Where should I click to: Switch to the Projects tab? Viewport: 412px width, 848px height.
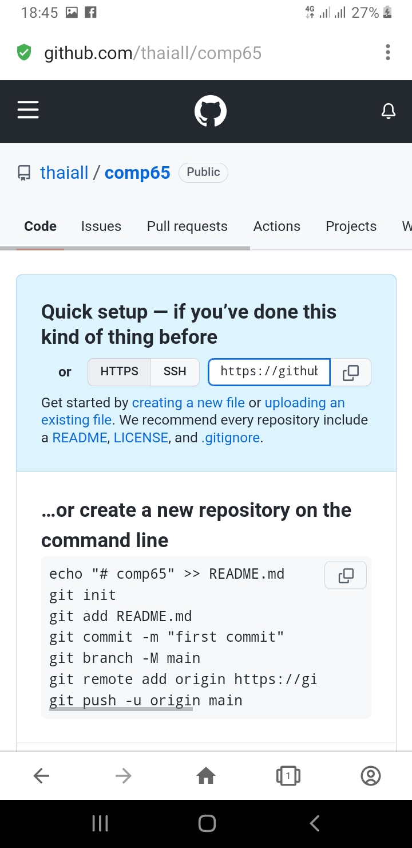[x=351, y=226]
